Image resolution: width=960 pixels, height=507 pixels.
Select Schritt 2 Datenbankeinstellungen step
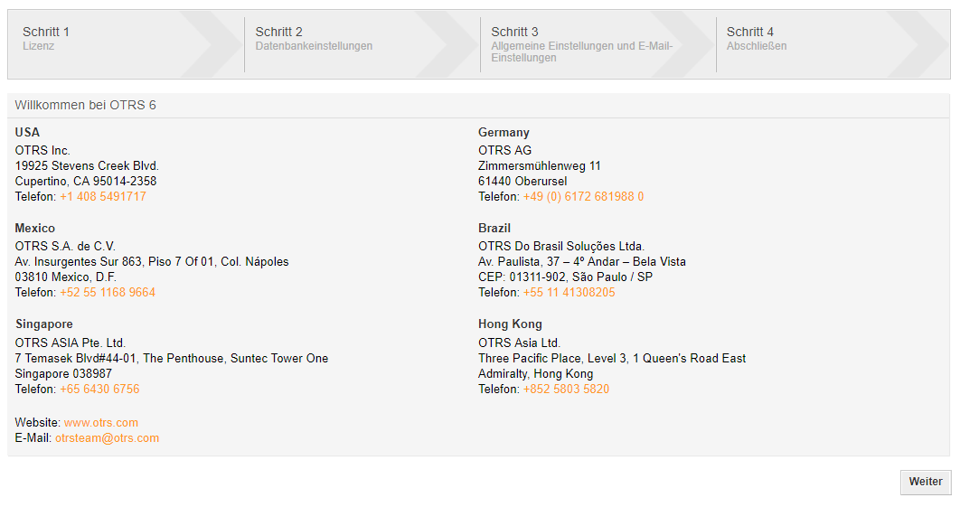click(x=313, y=38)
